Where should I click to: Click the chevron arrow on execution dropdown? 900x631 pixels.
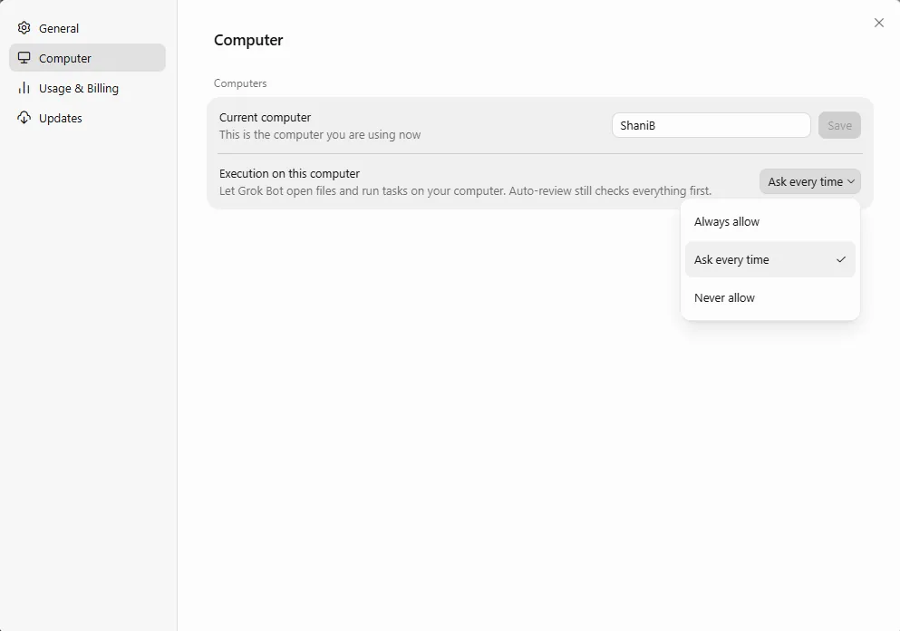pyautogui.click(x=851, y=181)
